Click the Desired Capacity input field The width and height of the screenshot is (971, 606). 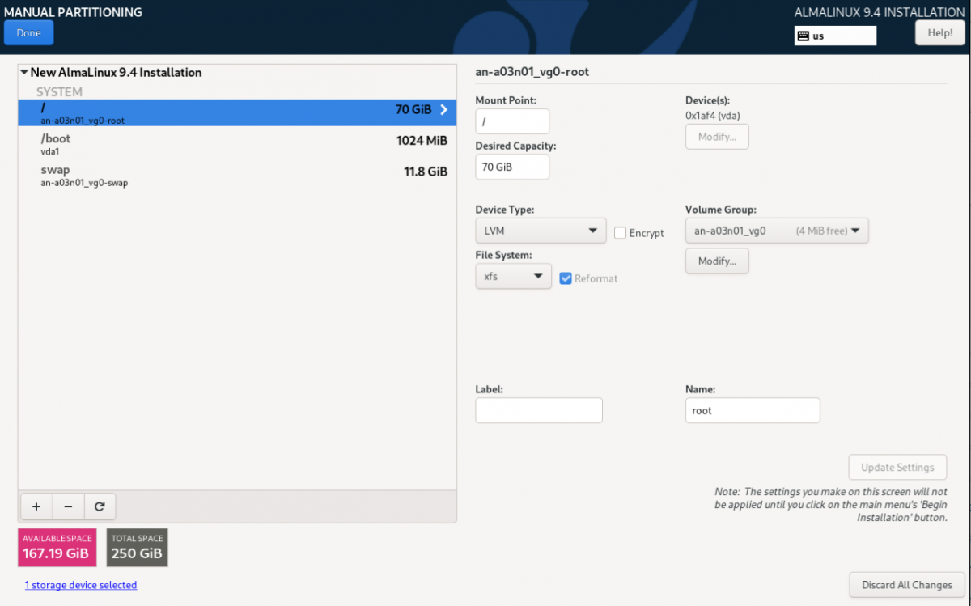512,167
